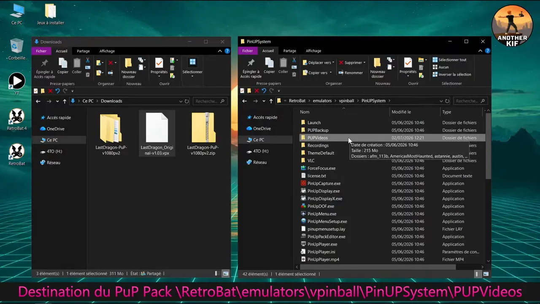
Task: Select LastDragon_Original-v1.03.vpx file
Action: pyautogui.click(x=157, y=134)
